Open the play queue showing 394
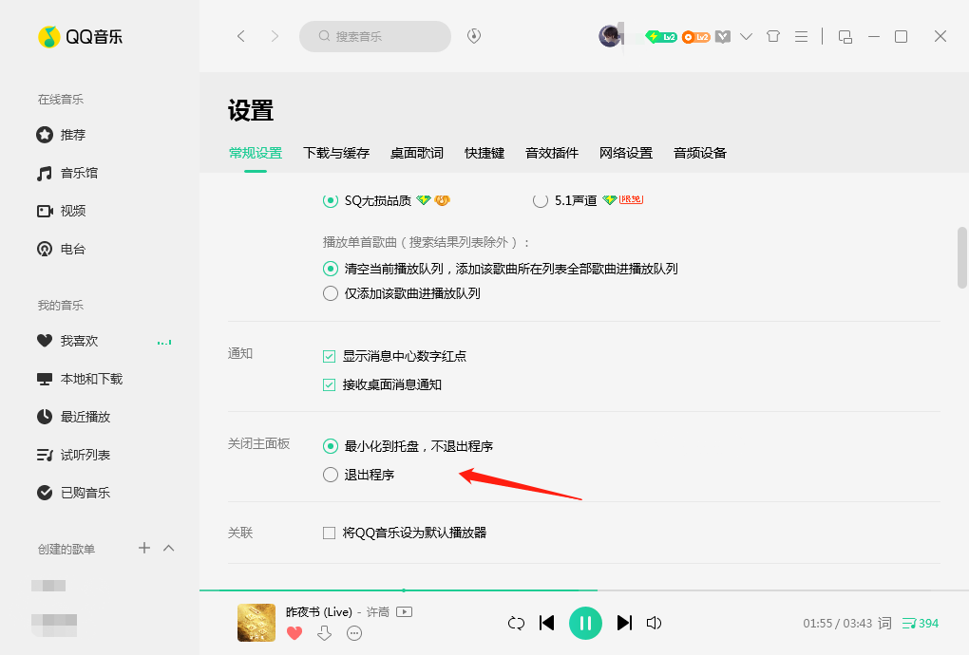Screen dimensions: 969x655 (x=920, y=623)
